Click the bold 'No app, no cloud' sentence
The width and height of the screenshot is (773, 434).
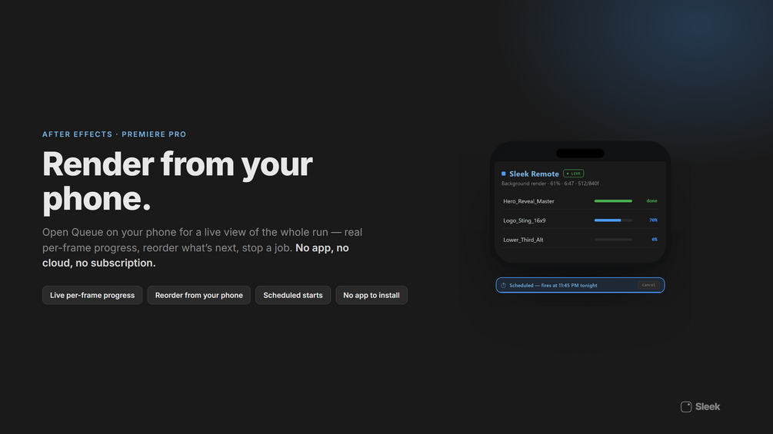pyautogui.click(x=195, y=255)
